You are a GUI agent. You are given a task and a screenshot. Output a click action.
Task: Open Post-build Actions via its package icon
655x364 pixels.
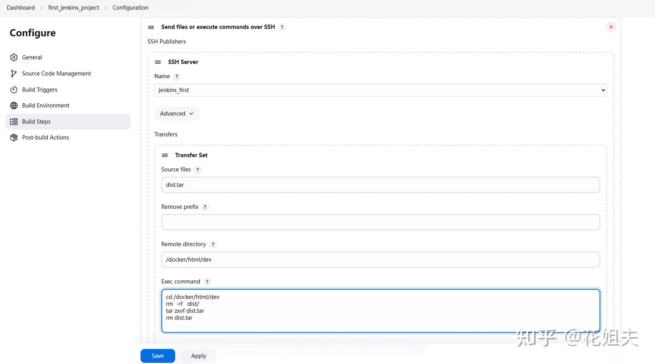(13, 137)
